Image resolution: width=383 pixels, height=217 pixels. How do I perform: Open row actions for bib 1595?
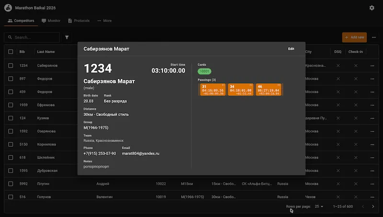click(x=372, y=171)
